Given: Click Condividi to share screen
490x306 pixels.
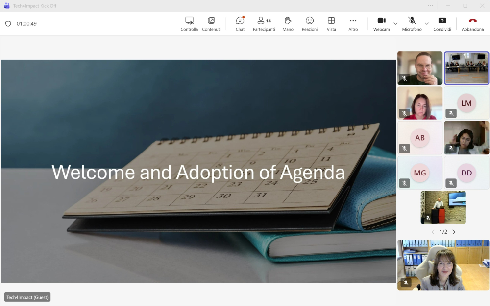Looking at the screenshot, I should [442, 23].
